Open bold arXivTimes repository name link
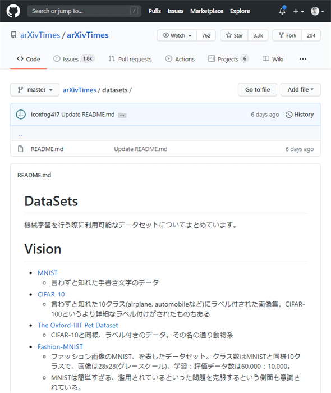This screenshot has height=393, width=331. click(x=88, y=35)
